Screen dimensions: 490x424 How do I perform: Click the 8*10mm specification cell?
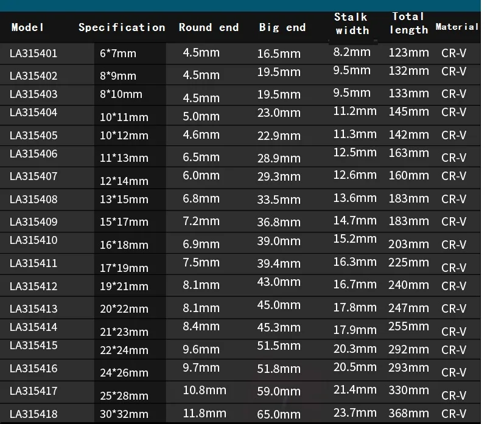tap(121, 94)
